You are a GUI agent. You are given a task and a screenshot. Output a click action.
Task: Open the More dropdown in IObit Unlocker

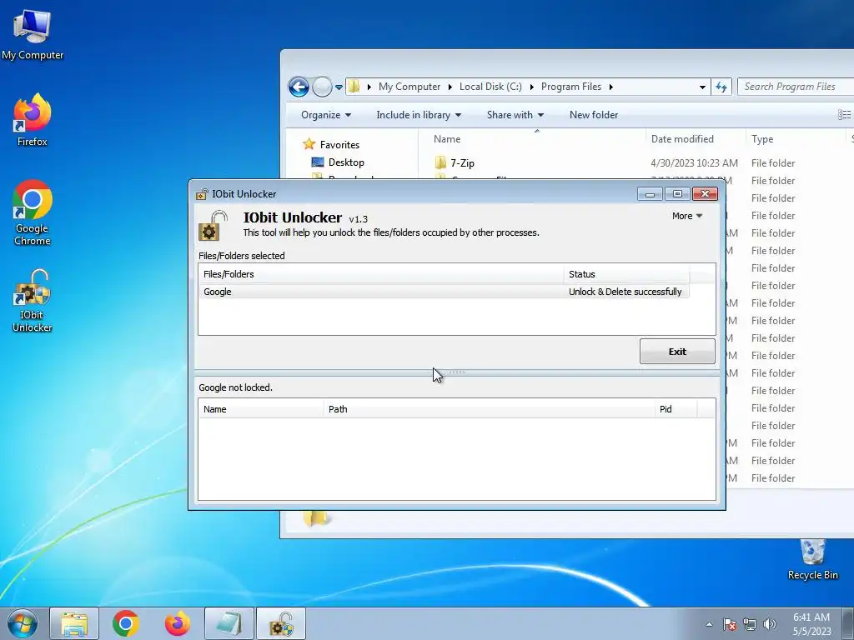687,216
